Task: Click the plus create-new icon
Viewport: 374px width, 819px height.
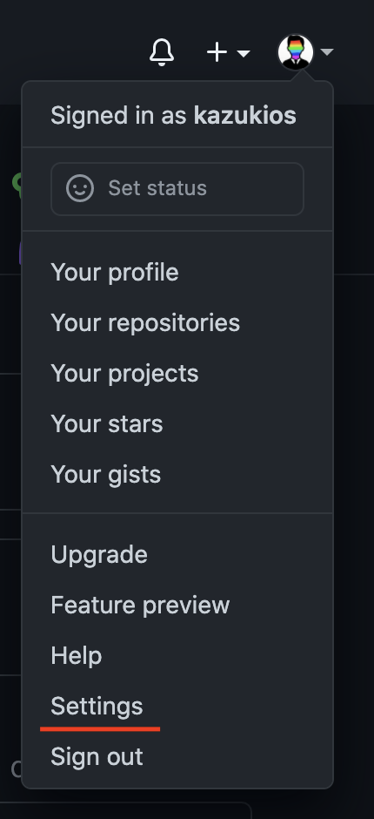Action: pos(217,52)
